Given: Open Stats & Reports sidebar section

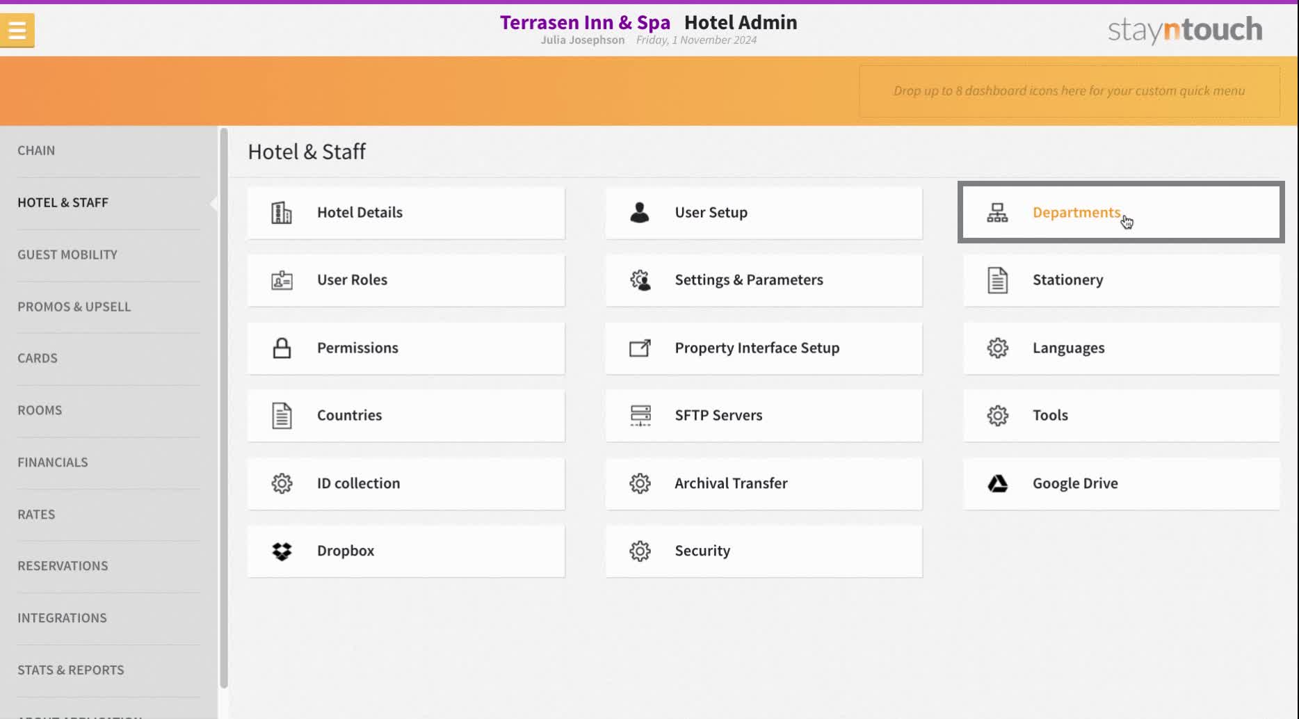Looking at the screenshot, I should 71,670.
